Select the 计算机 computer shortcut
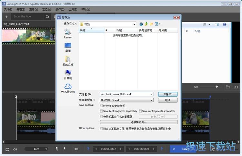 coord(68,75)
